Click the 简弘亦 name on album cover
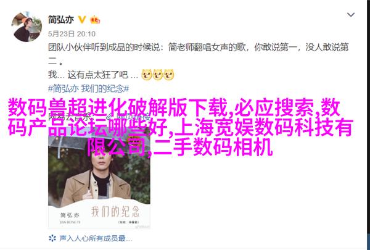The height and width of the screenshot is (250, 370). 70,215
